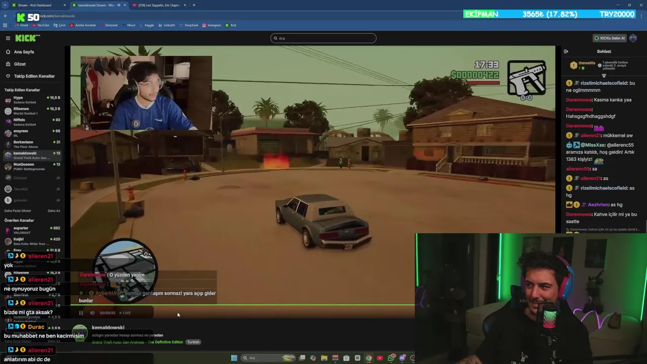Open the offline TacoAbi channel
The height and width of the screenshot is (364, 647).
coord(32,189)
